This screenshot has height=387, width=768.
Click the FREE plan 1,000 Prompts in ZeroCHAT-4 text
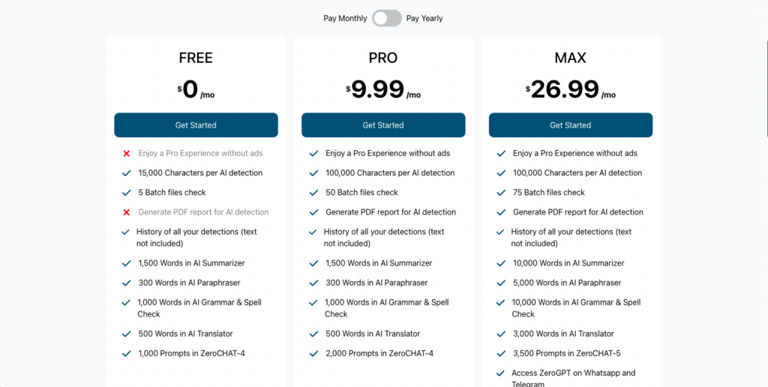[x=191, y=353]
